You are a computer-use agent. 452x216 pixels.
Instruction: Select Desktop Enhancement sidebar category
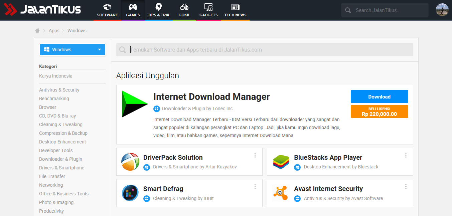pyautogui.click(x=62, y=142)
